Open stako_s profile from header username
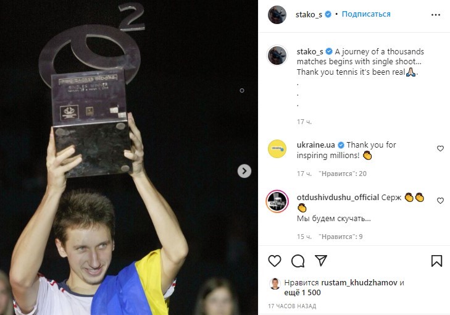 point(309,14)
